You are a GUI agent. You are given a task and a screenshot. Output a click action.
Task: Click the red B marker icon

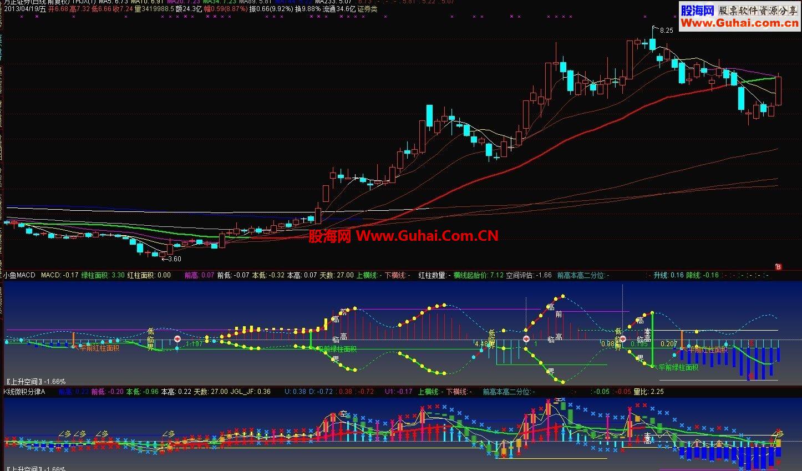point(778,267)
